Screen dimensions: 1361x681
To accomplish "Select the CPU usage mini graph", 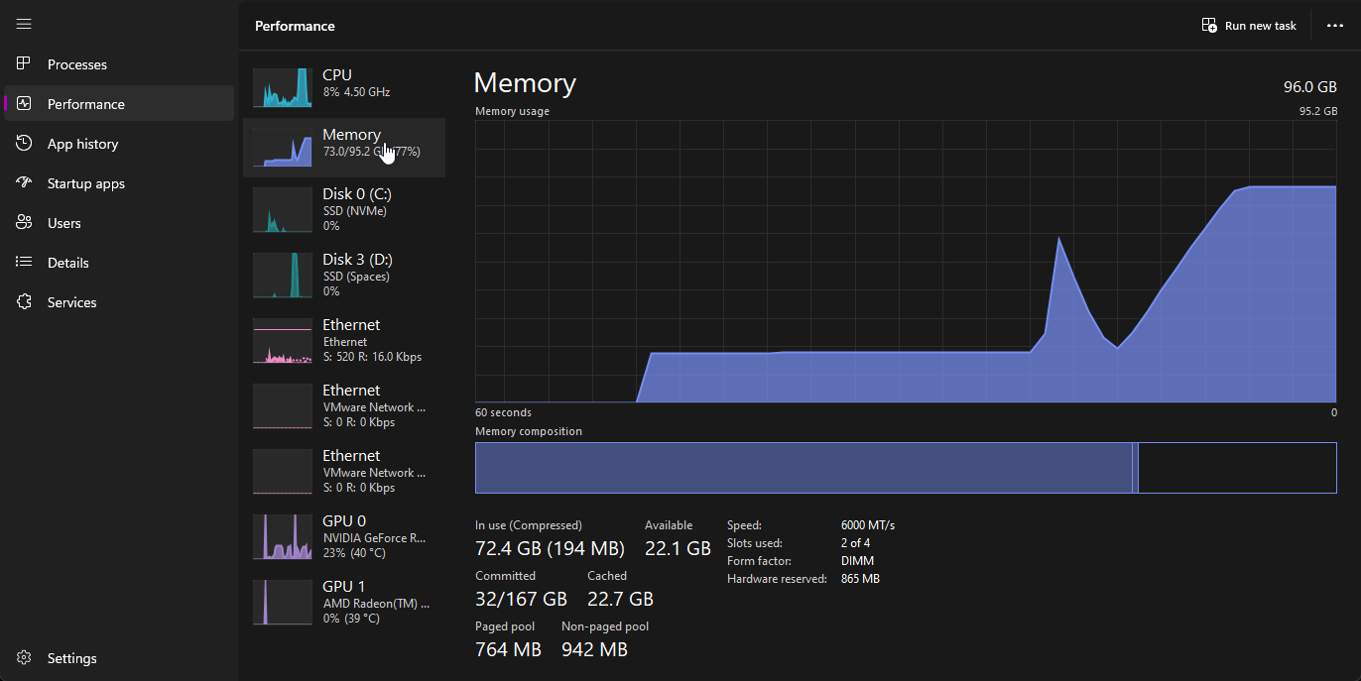I will pyautogui.click(x=283, y=87).
